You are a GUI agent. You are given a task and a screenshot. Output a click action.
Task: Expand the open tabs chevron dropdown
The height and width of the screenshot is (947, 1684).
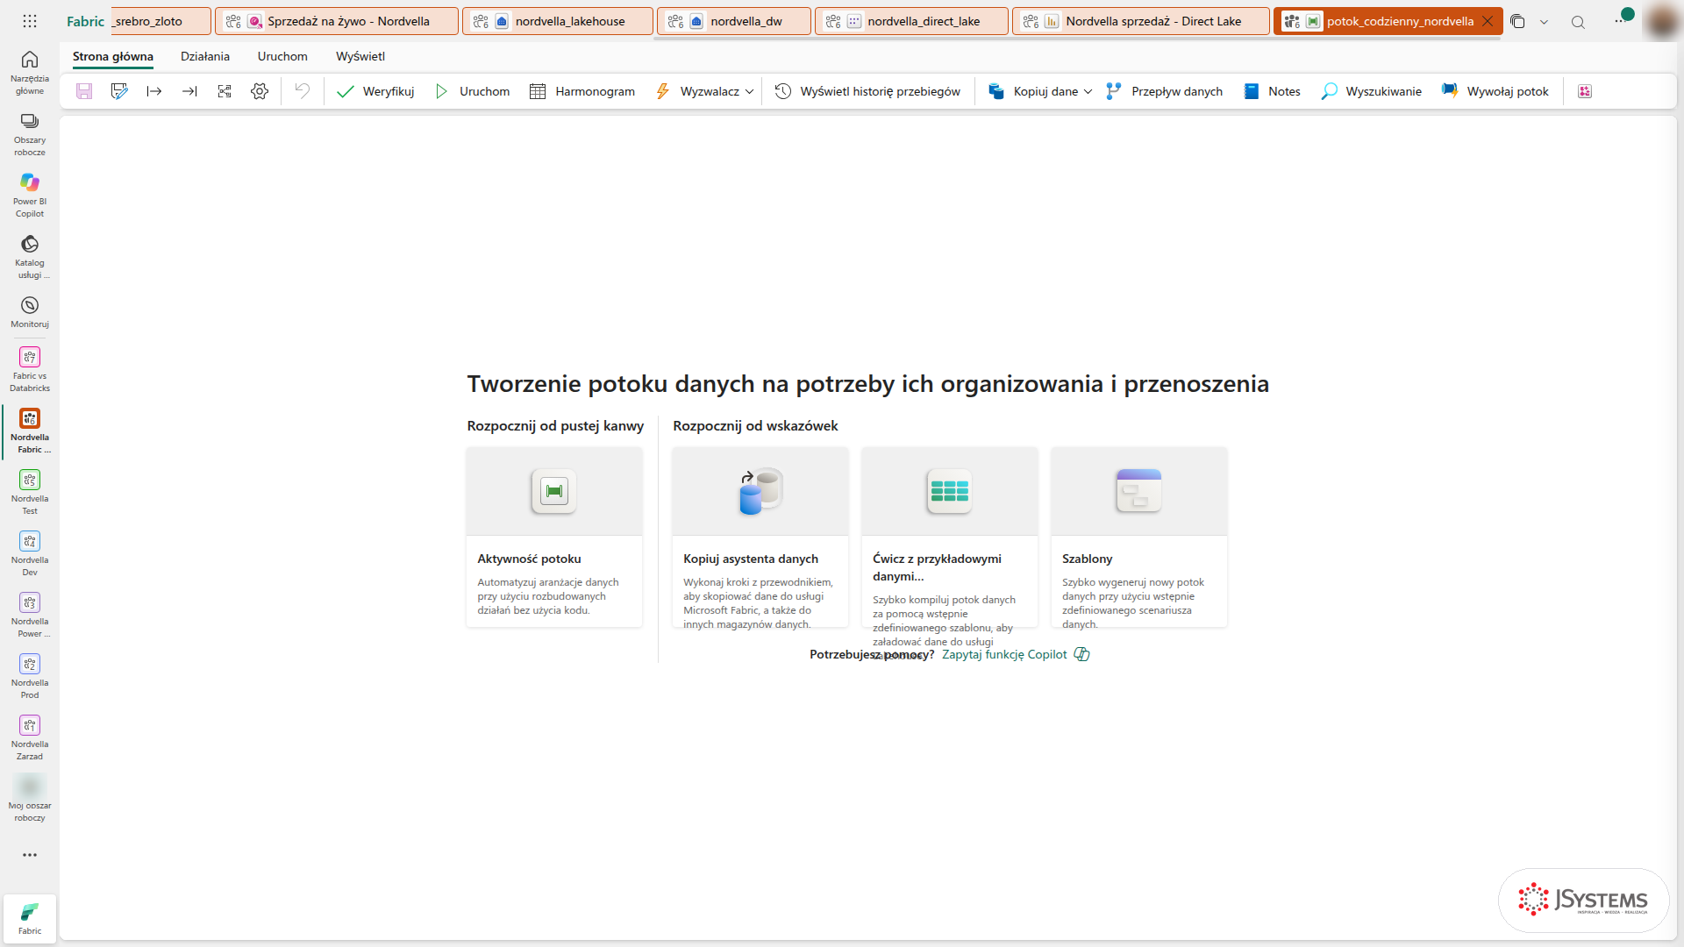click(1544, 22)
